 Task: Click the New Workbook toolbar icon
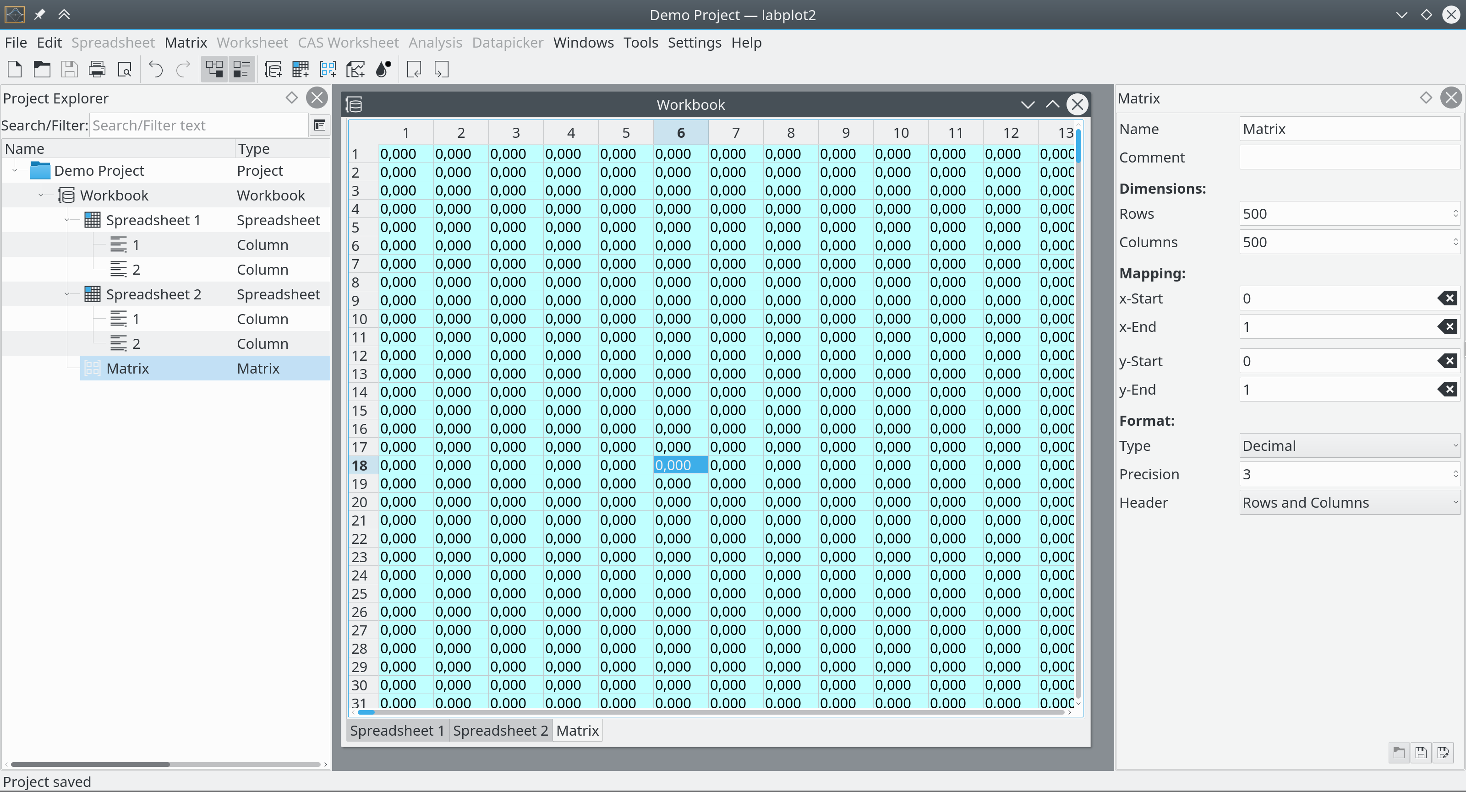(273, 70)
